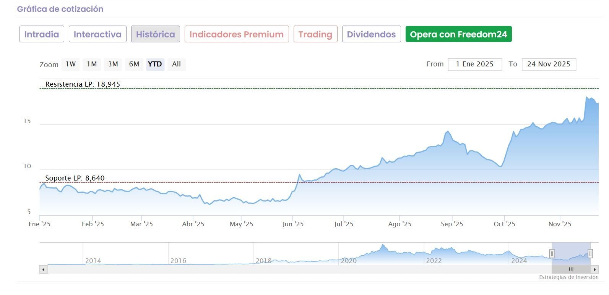The image size is (609, 295).
Task: Click the navigator scrollbar right arrow
Action: pos(595,269)
